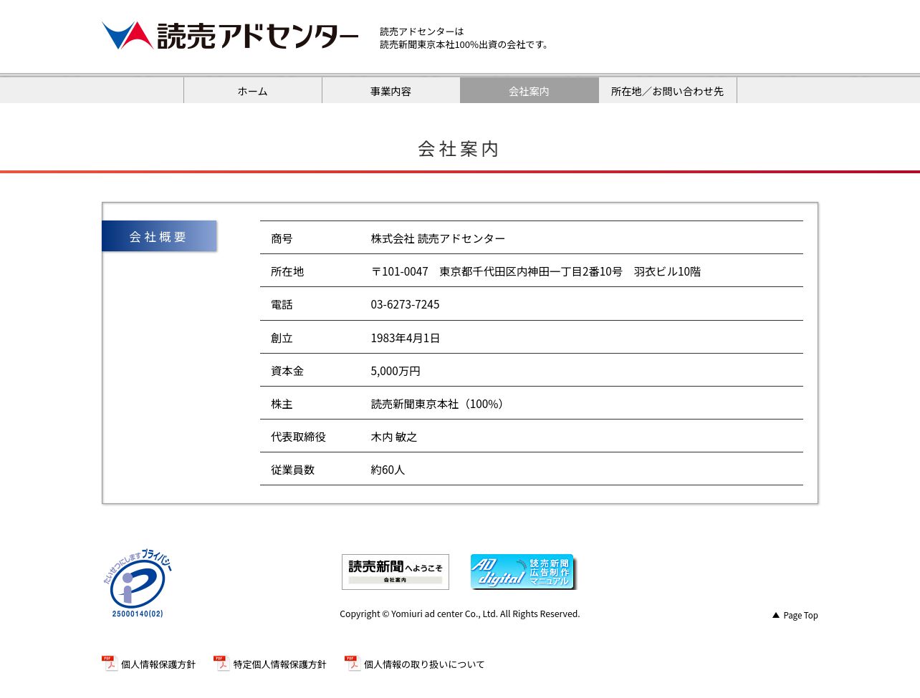Click PDF icon beside 特定個人情報保護方針

(221, 663)
